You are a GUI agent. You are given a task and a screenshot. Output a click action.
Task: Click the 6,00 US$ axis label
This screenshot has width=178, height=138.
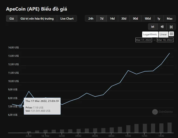13,115
